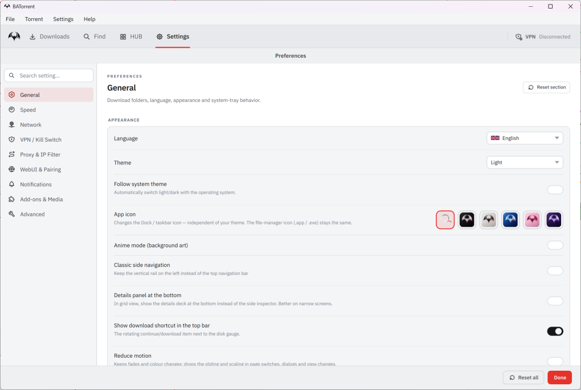Choose the dark purple bat app icon
The image size is (581, 390).
[x=554, y=220]
